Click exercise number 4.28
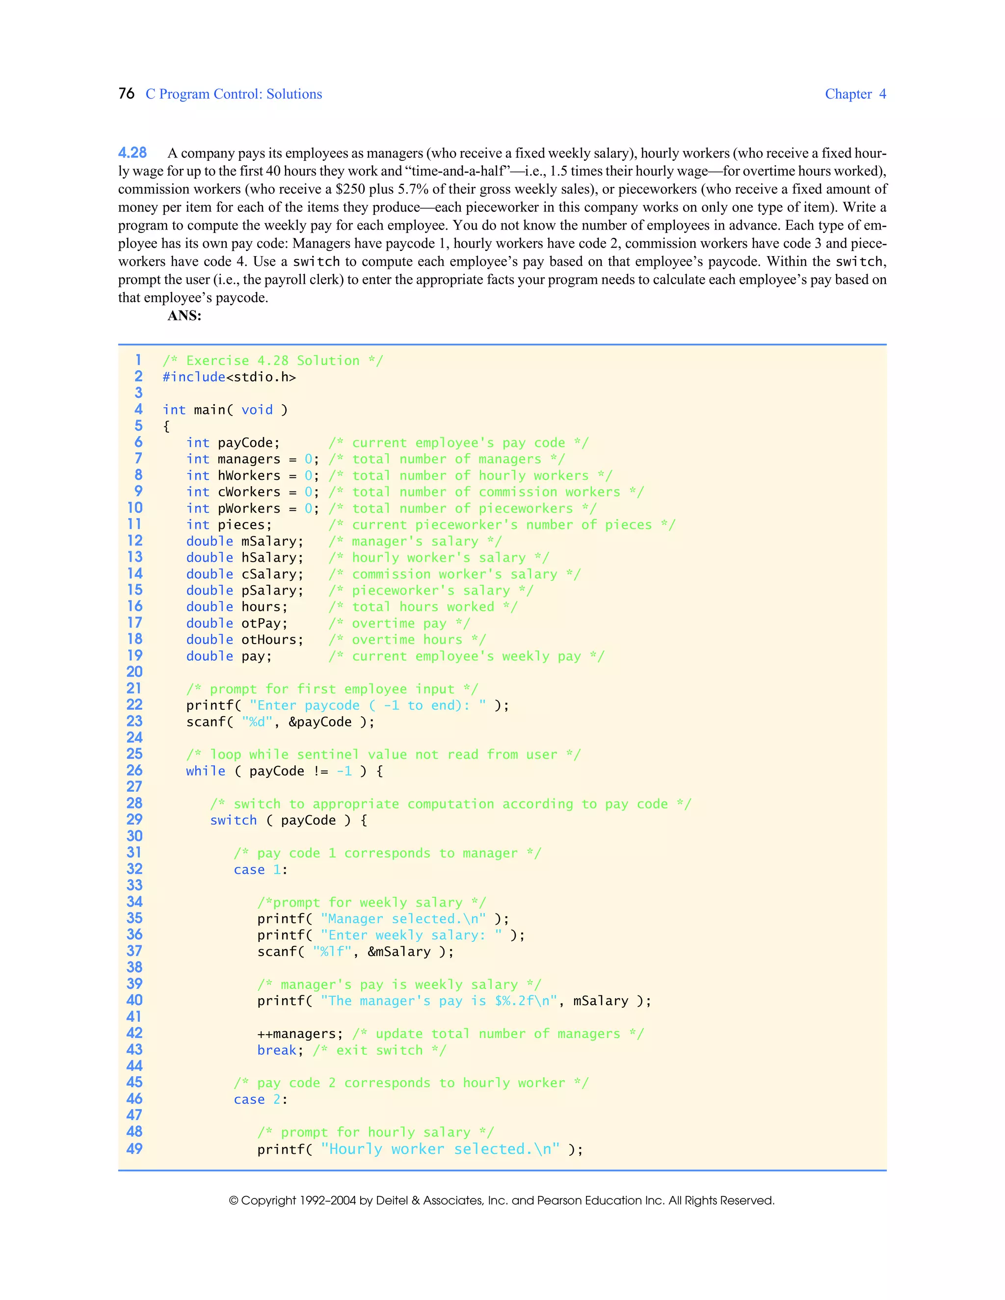 point(132,153)
